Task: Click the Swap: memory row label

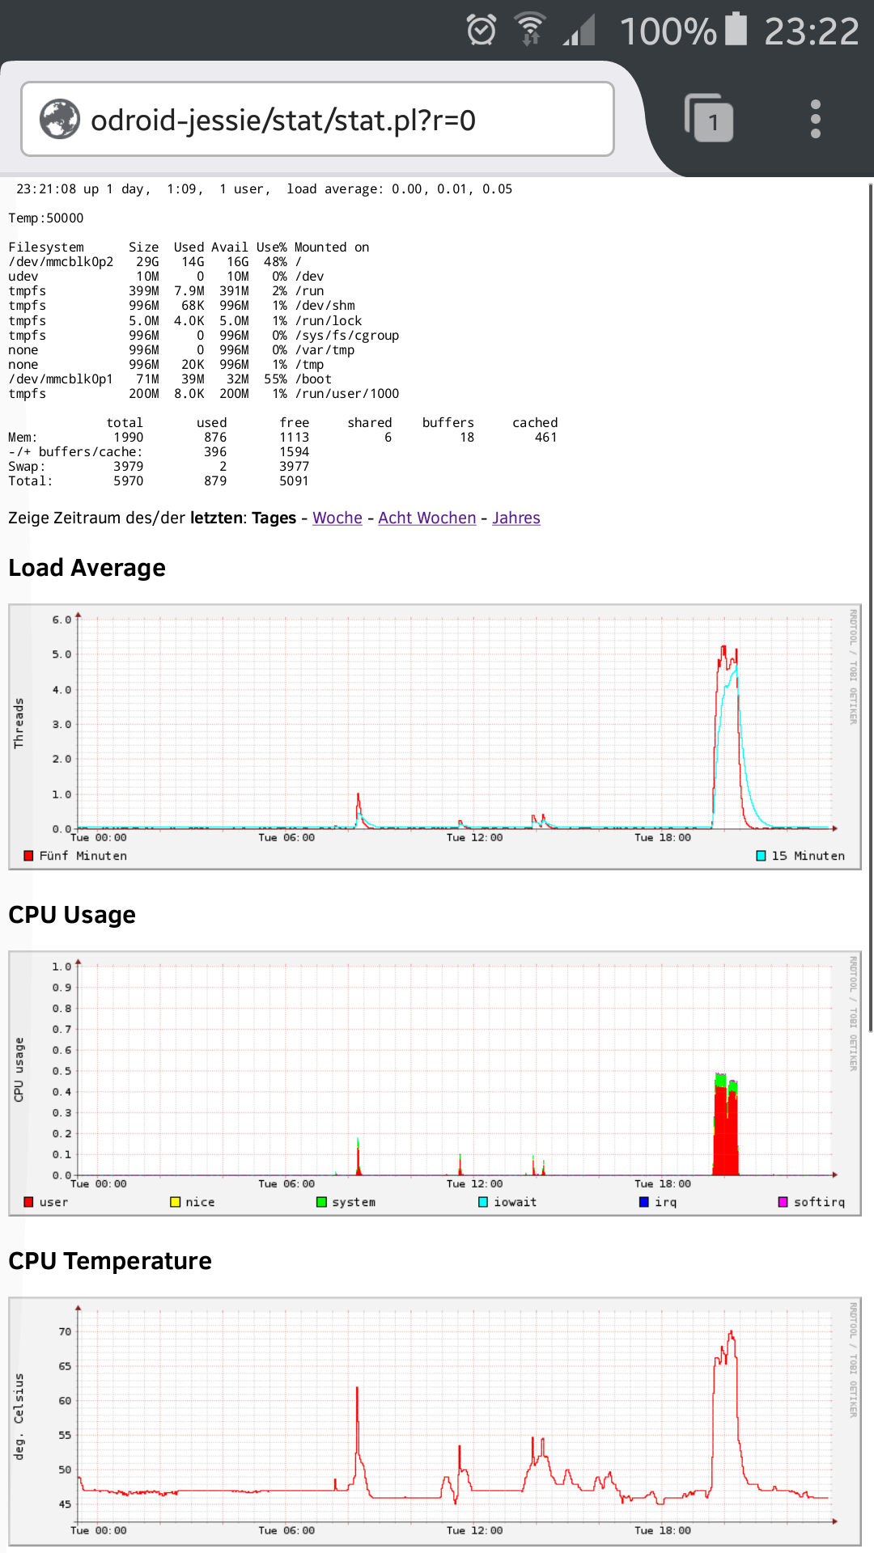Action: [x=27, y=467]
